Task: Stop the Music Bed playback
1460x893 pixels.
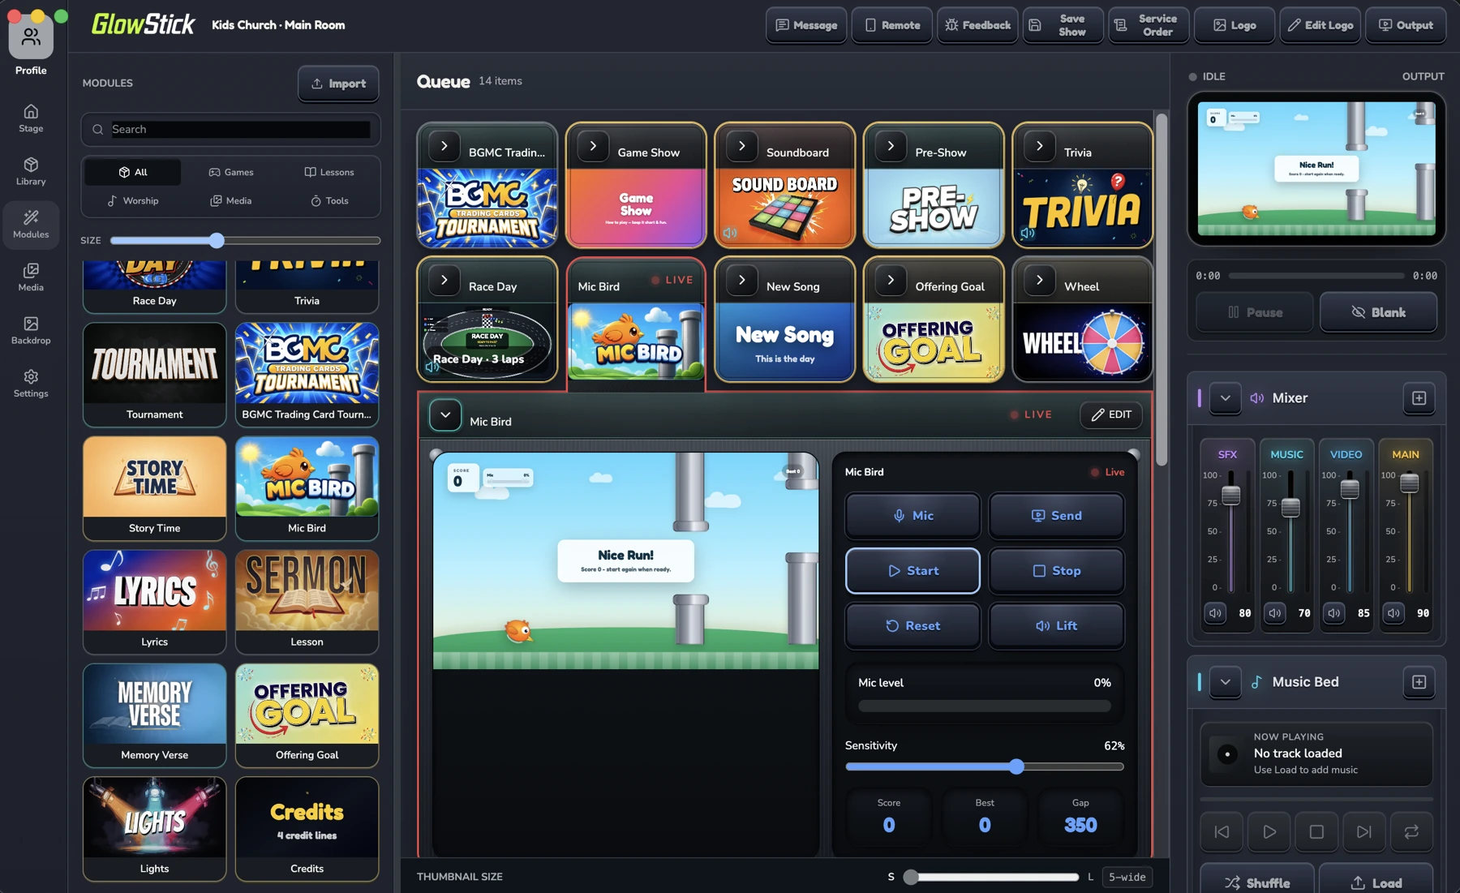Action: pyautogui.click(x=1316, y=831)
